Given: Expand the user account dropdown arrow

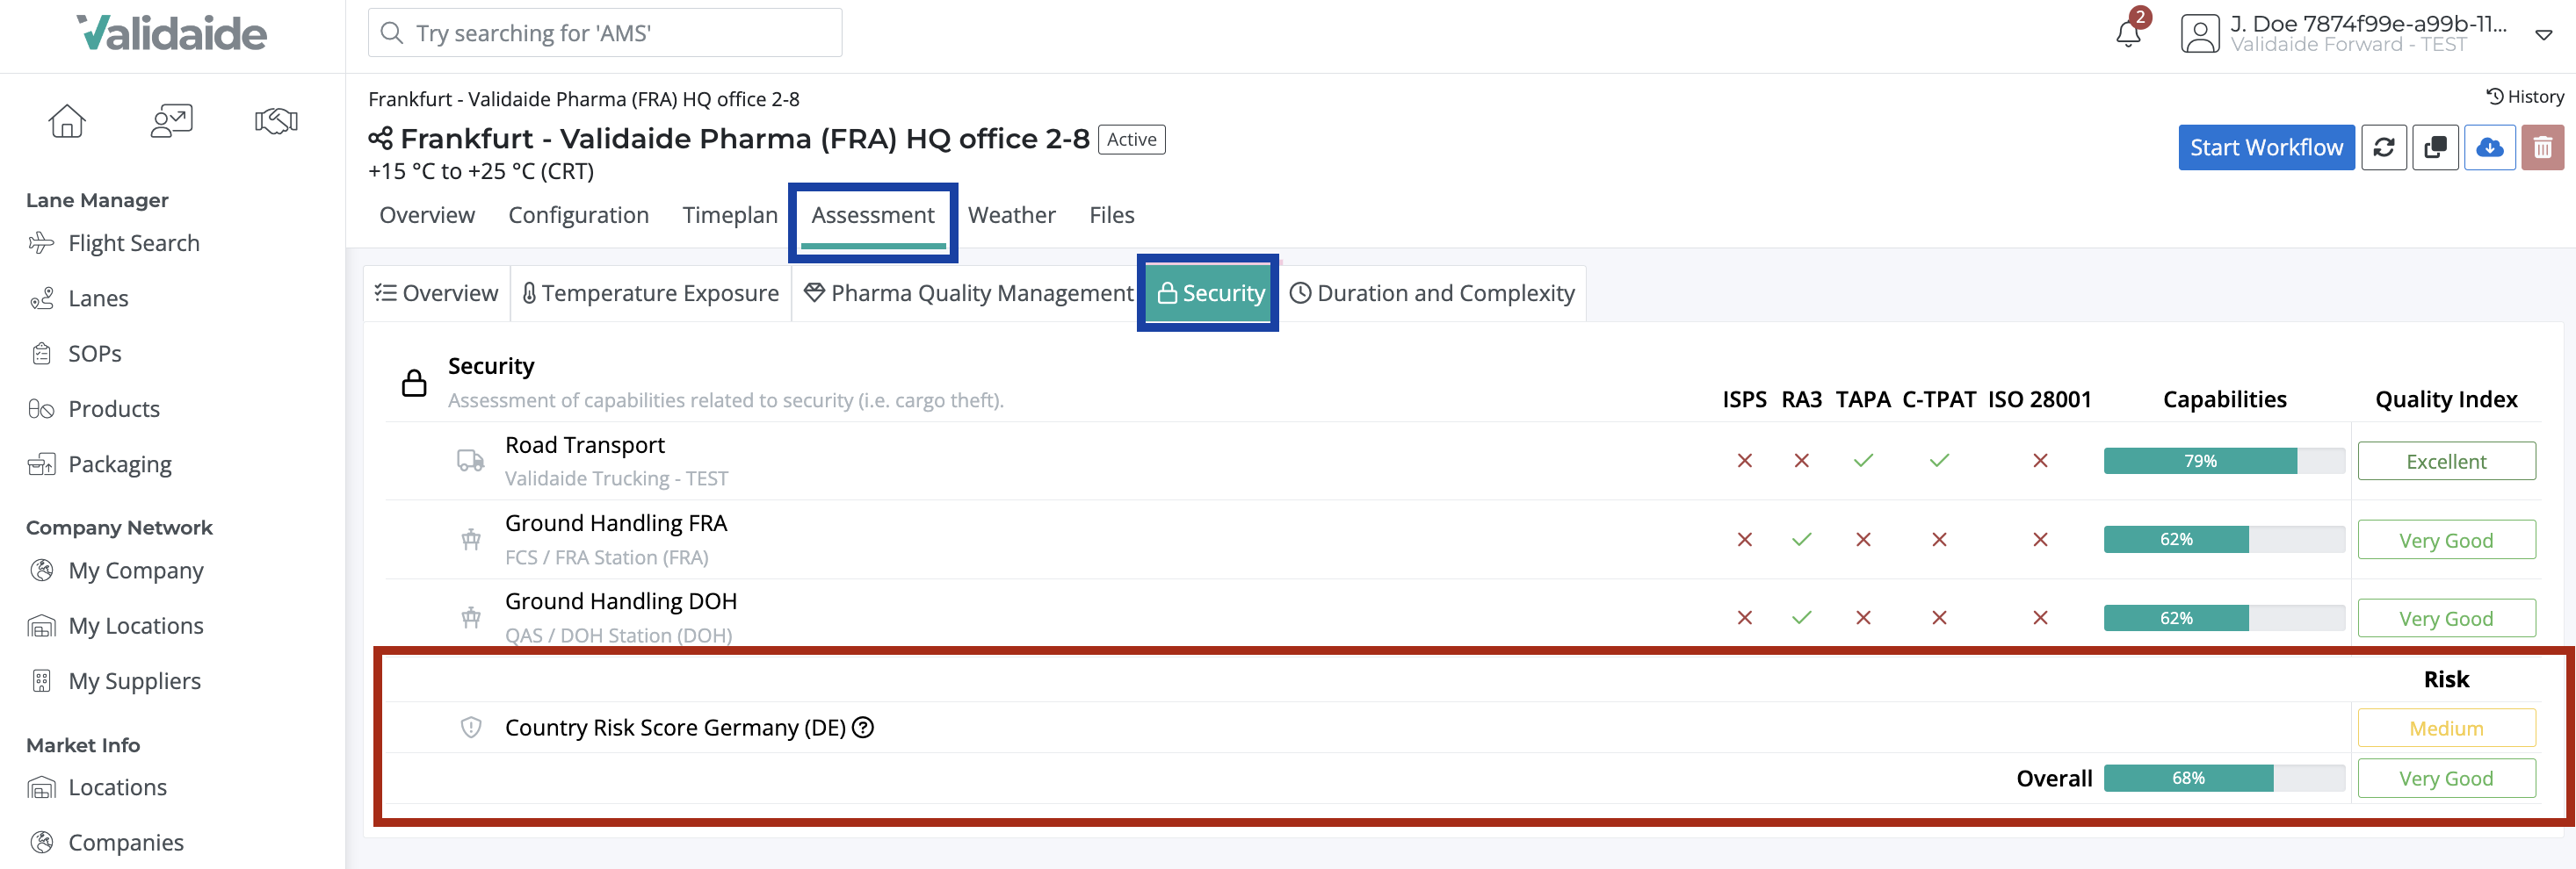Looking at the screenshot, I should click(2544, 35).
